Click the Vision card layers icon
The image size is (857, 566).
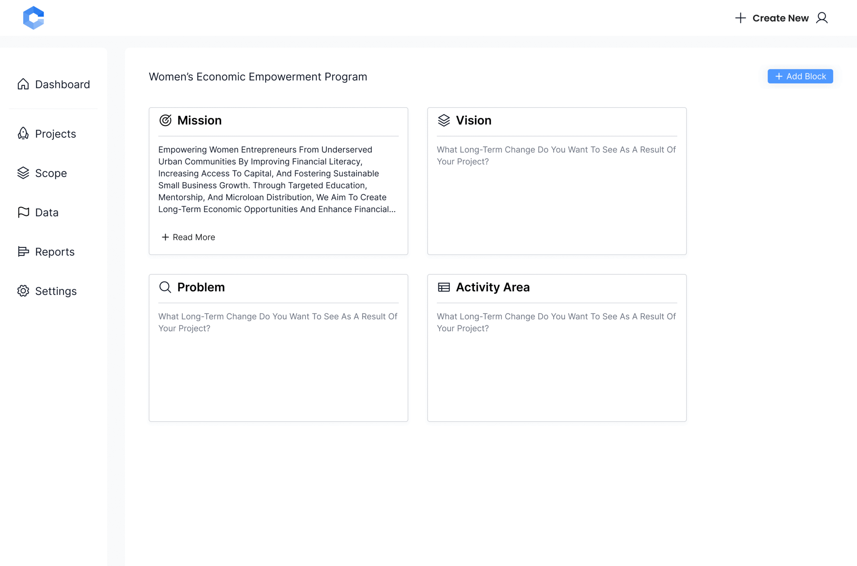[444, 120]
